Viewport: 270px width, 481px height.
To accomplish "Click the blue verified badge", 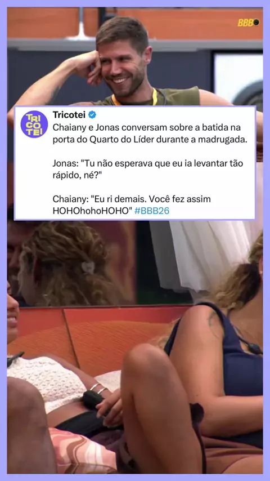I will (x=92, y=115).
